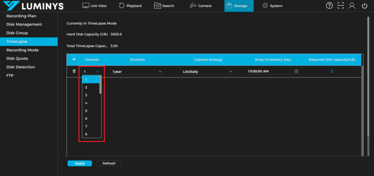Choose channel 3 in dropdown list
Image resolution: width=374 pixels, height=176 pixels.
click(91, 95)
